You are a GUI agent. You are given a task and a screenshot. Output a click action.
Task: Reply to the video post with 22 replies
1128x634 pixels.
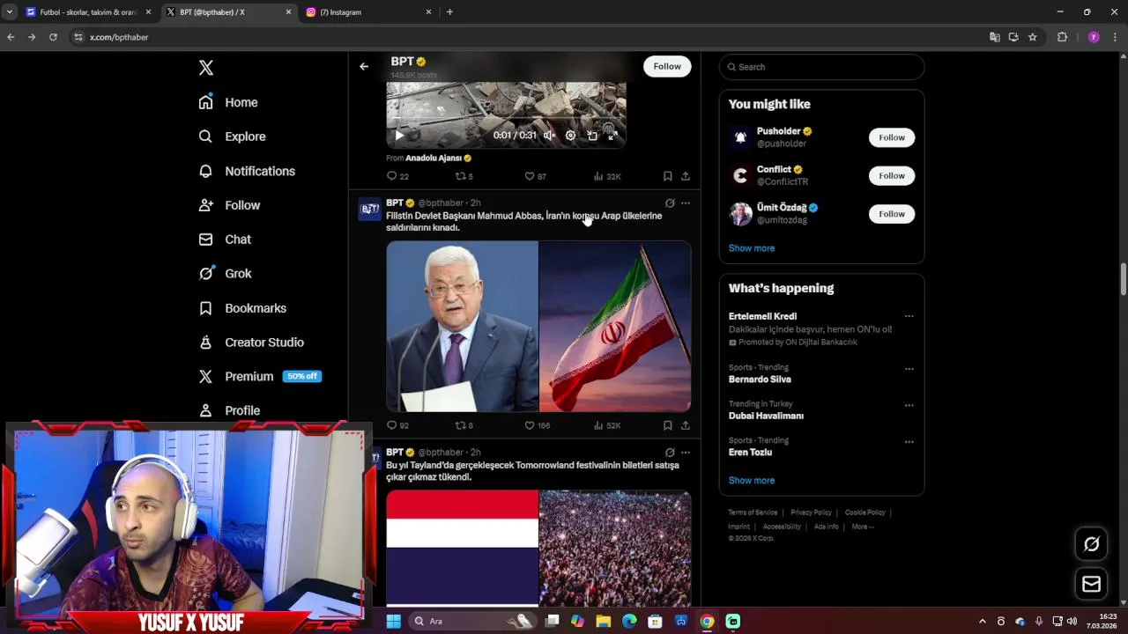[x=397, y=176]
